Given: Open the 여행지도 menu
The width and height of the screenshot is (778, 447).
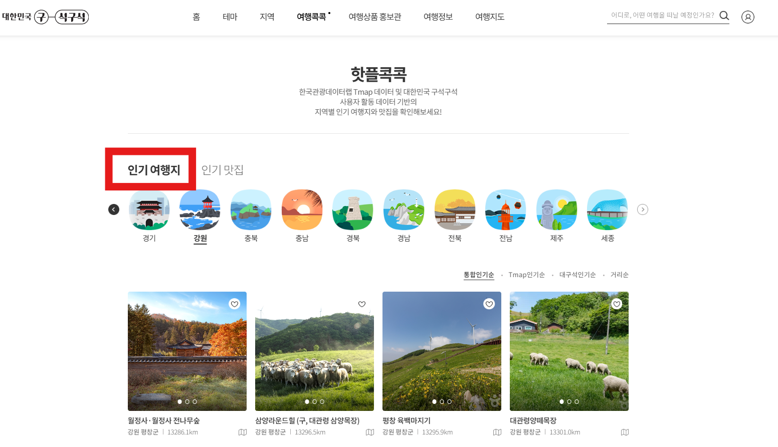Looking at the screenshot, I should tap(490, 17).
